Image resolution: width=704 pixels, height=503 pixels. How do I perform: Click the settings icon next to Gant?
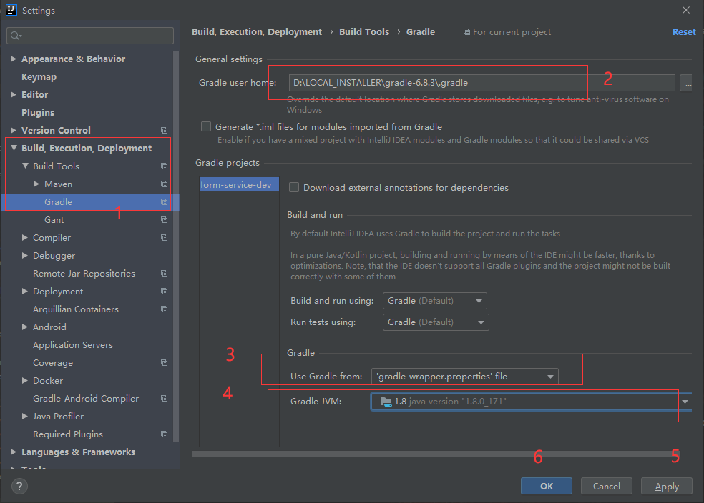[164, 219]
